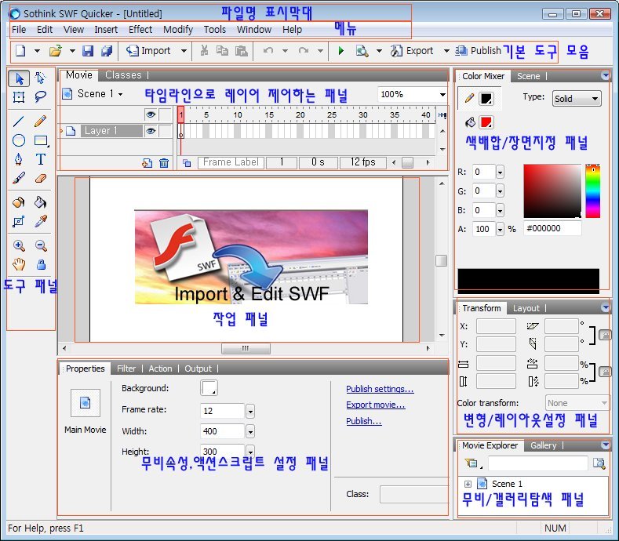The height and width of the screenshot is (541, 619).
Task: Select the Pencil tool
Action: pos(40,121)
